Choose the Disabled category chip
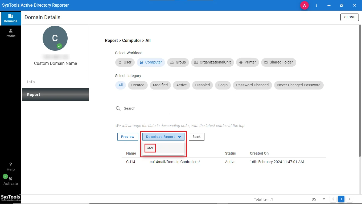 click(x=203, y=85)
